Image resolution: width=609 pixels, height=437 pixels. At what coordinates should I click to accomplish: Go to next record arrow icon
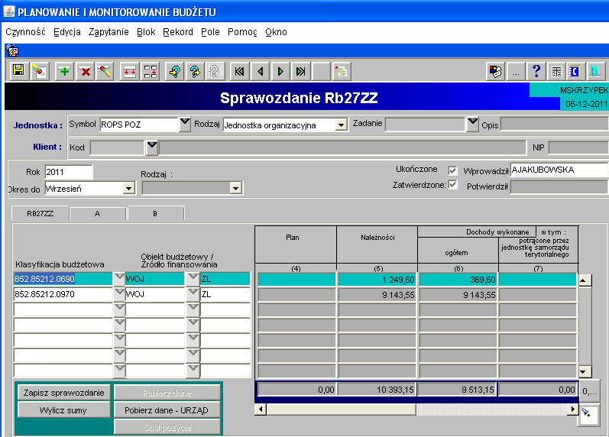pyautogui.click(x=280, y=71)
